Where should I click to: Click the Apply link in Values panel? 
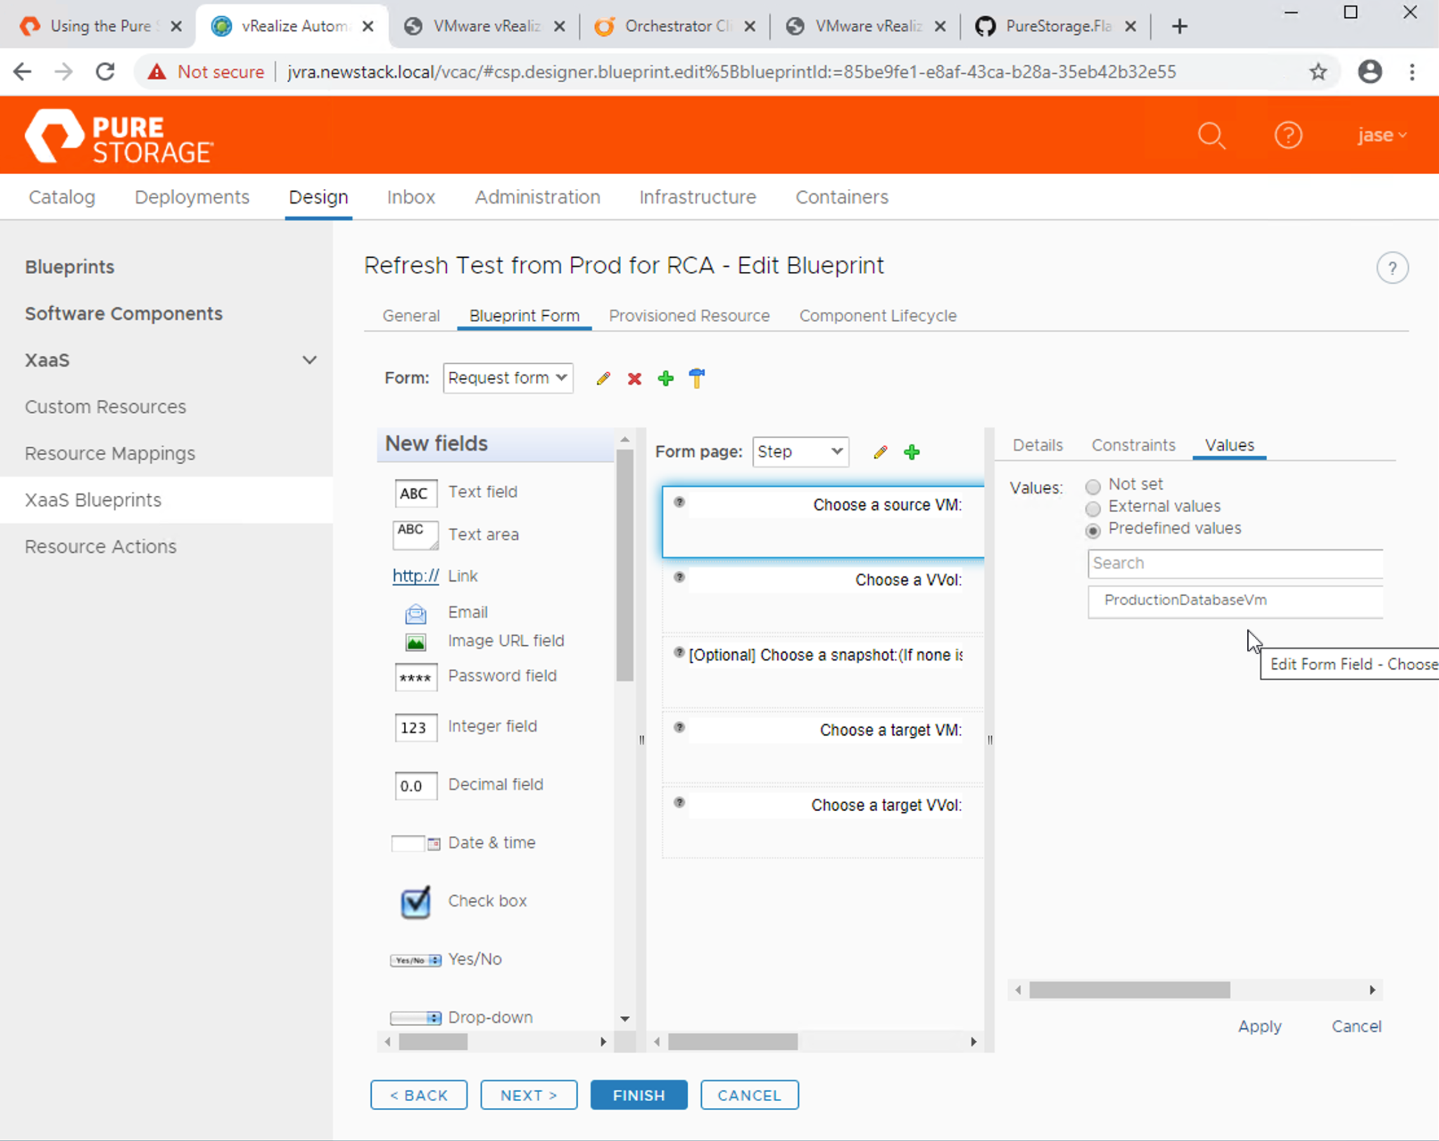(1259, 1026)
